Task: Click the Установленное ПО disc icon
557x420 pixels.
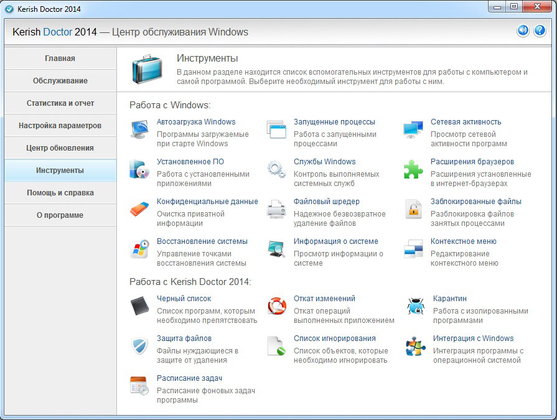Action: coord(139,169)
